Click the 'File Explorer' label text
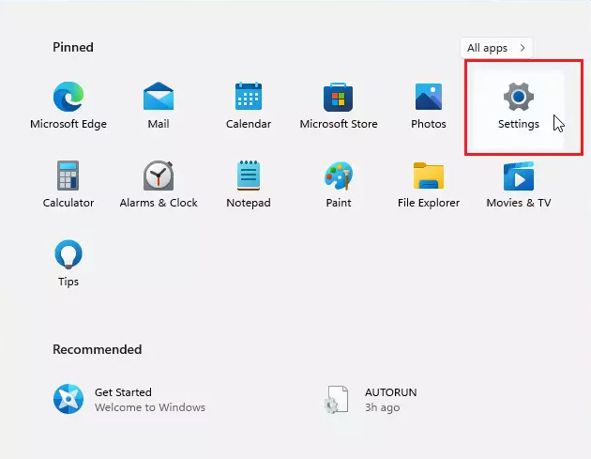Screen dimensions: 591x459 tap(429, 203)
